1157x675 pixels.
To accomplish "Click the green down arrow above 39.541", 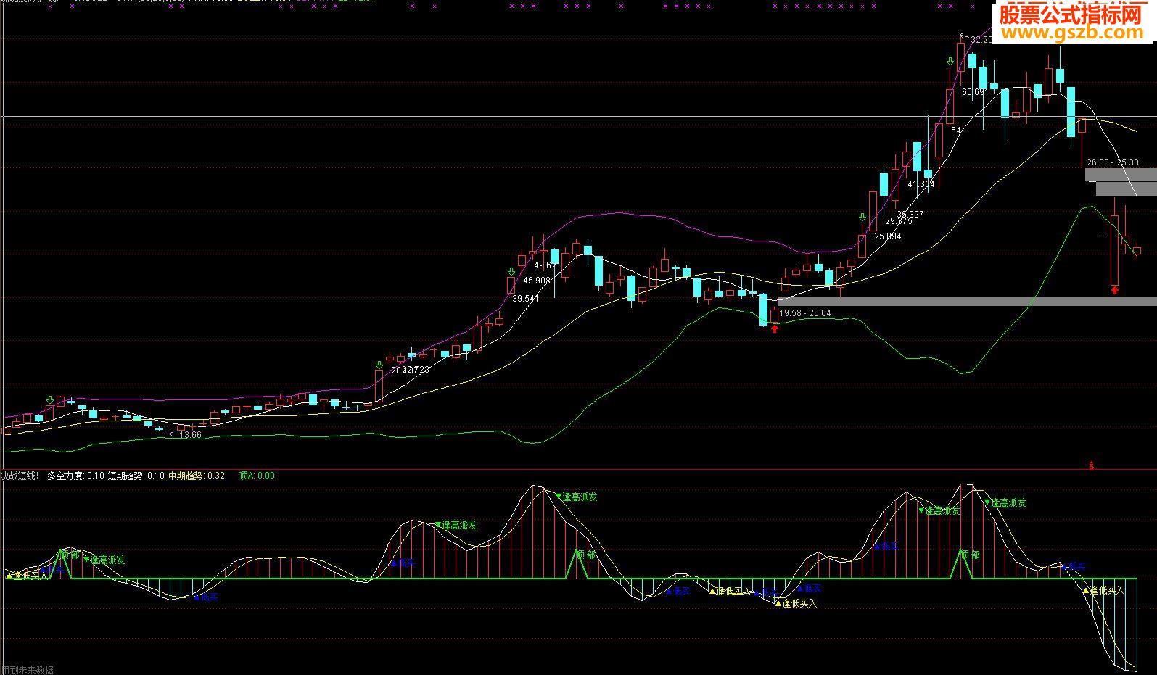I will click(511, 273).
